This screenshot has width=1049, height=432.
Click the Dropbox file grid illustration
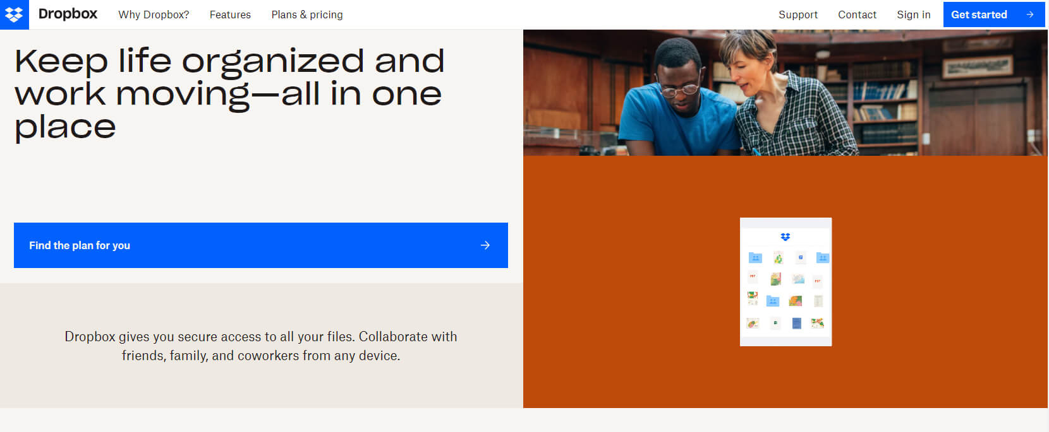[786, 282]
